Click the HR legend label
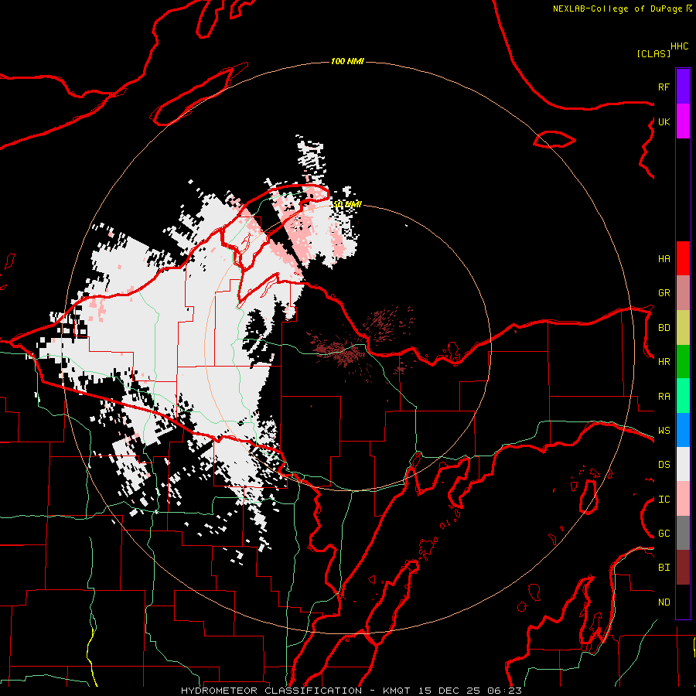The height and width of the screenshot is (696, 696). (664, 362)
